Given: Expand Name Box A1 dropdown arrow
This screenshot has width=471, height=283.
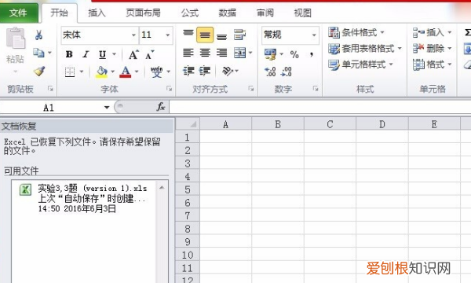Looking at the screenshot, I should (107, 108).
